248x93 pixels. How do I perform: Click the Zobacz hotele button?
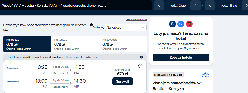(181, 57)
